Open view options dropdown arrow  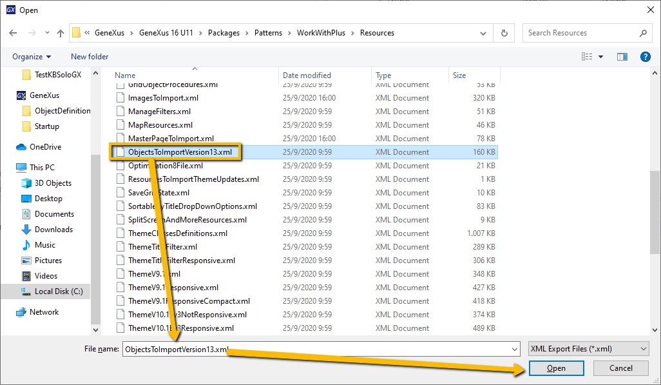pos(600,57)
